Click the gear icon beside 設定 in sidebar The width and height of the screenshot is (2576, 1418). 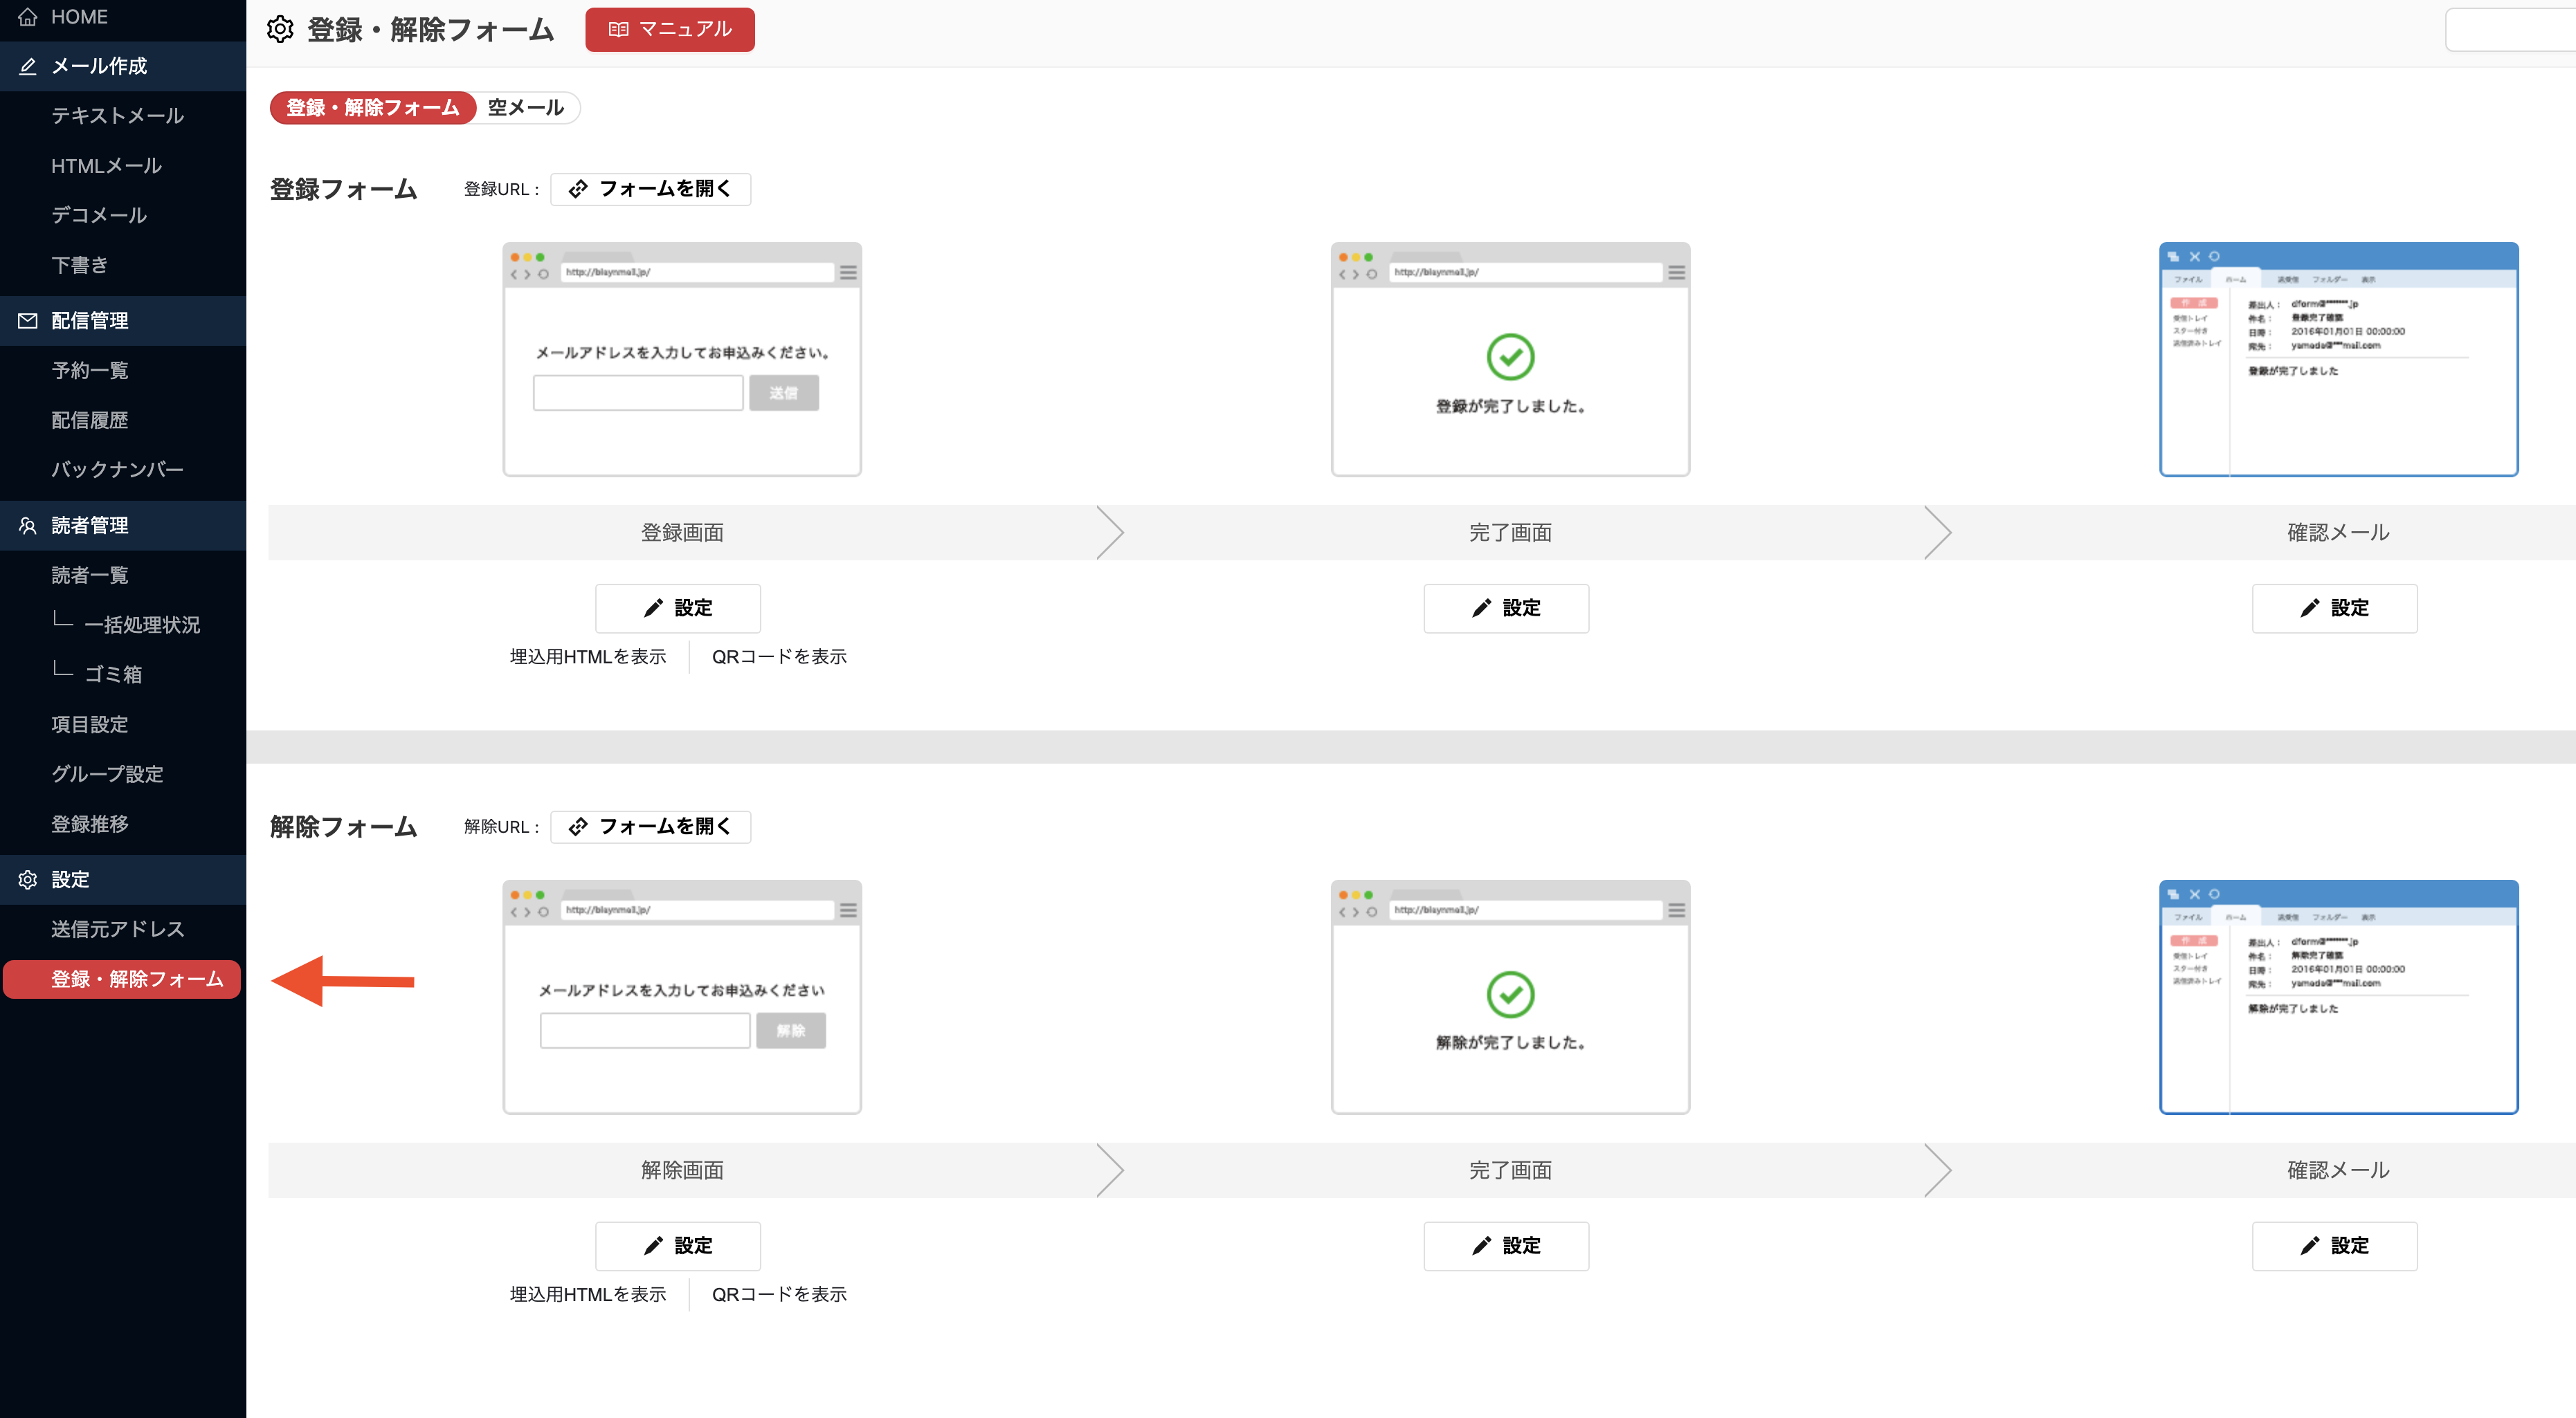tap(27, 879)
